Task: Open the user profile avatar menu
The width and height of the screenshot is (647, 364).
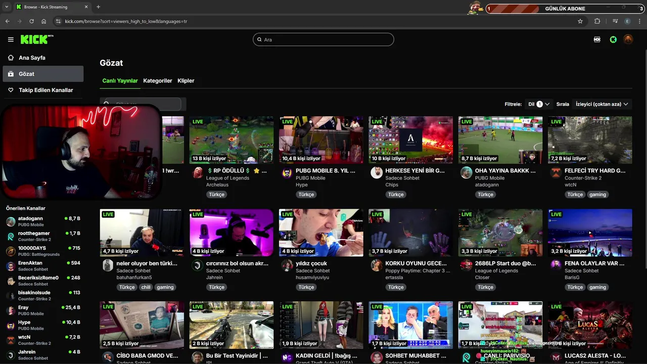Action: 628,39
